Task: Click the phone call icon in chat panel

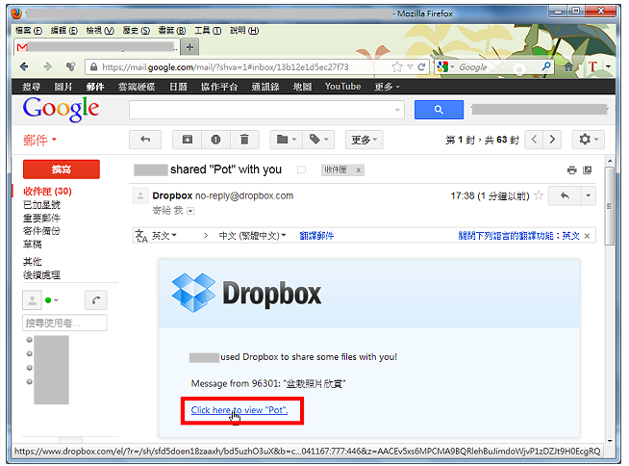Action: (x=96, y=300)
